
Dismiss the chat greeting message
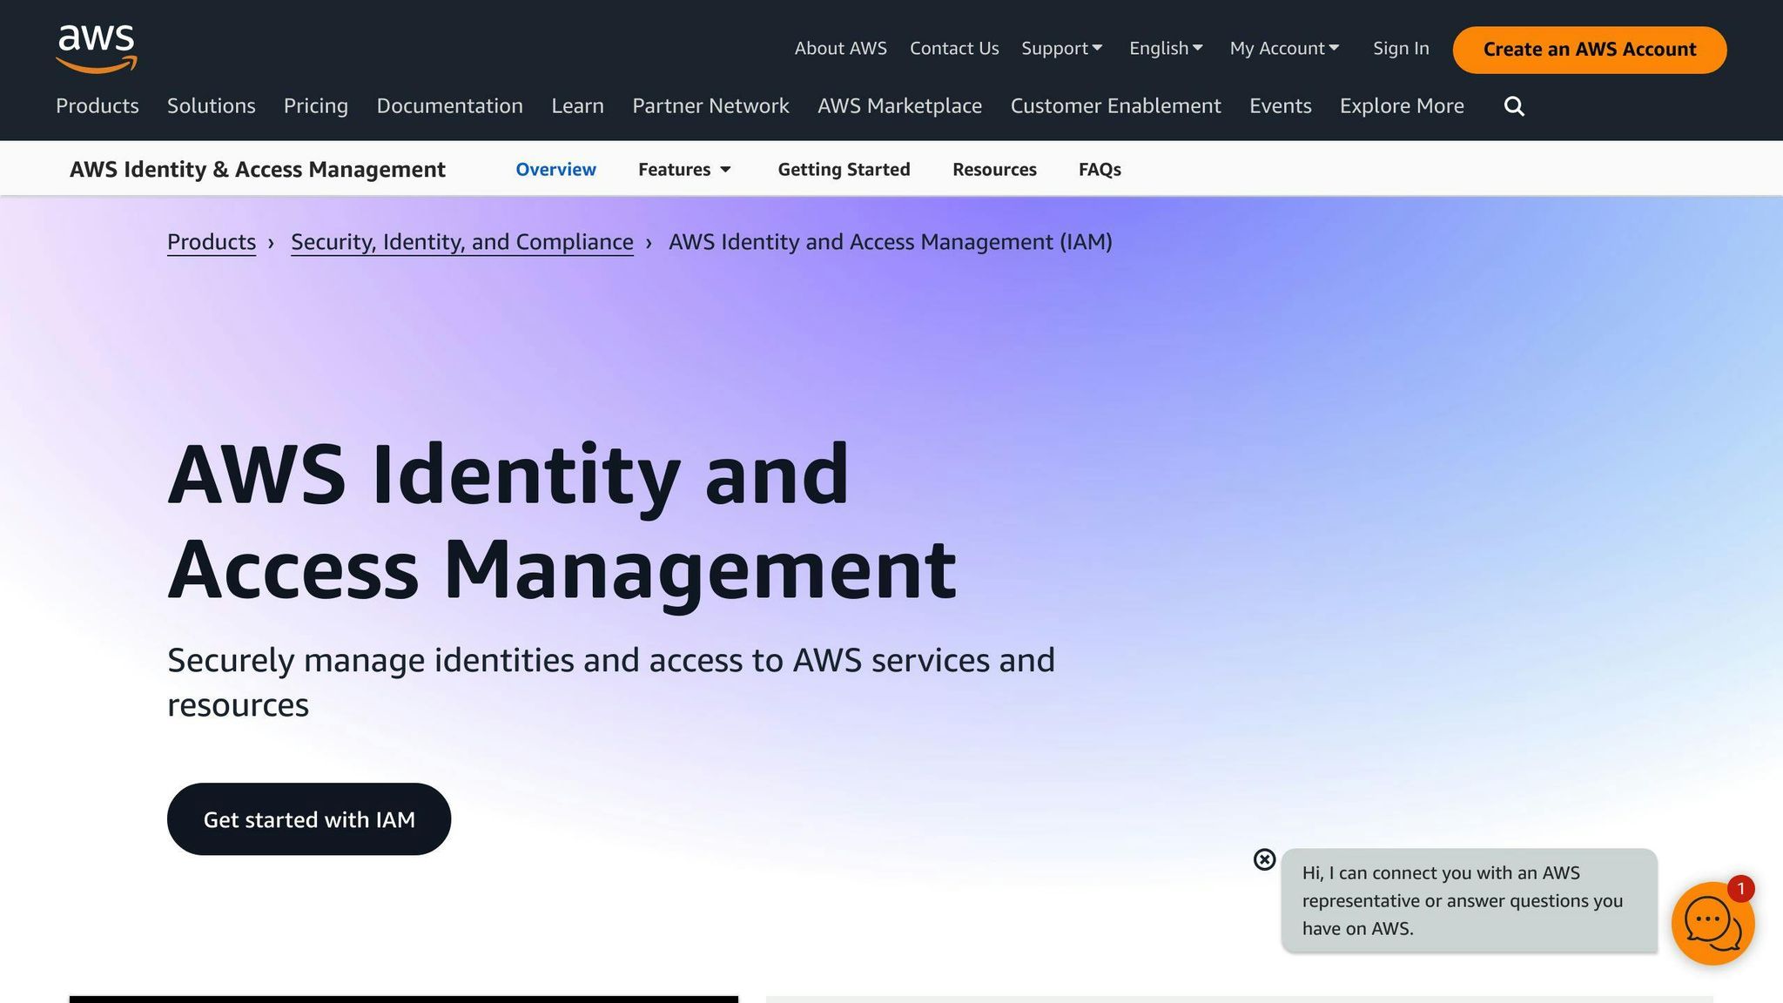pos(1264,860)
